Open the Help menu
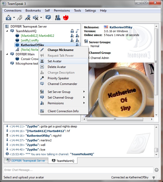163x182 pixels. click(x=103, y=11)
